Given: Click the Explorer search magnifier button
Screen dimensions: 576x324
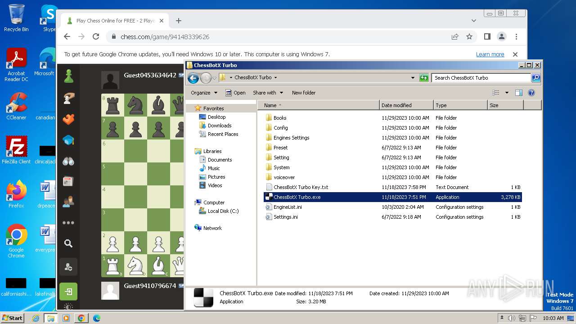Looking at the screenshot, I should (535, 78).
